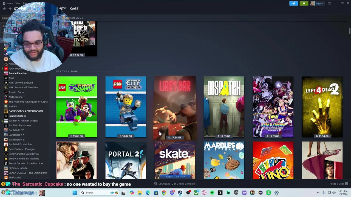
Task: Open File Explorer from taskbar
Action: 140,193
